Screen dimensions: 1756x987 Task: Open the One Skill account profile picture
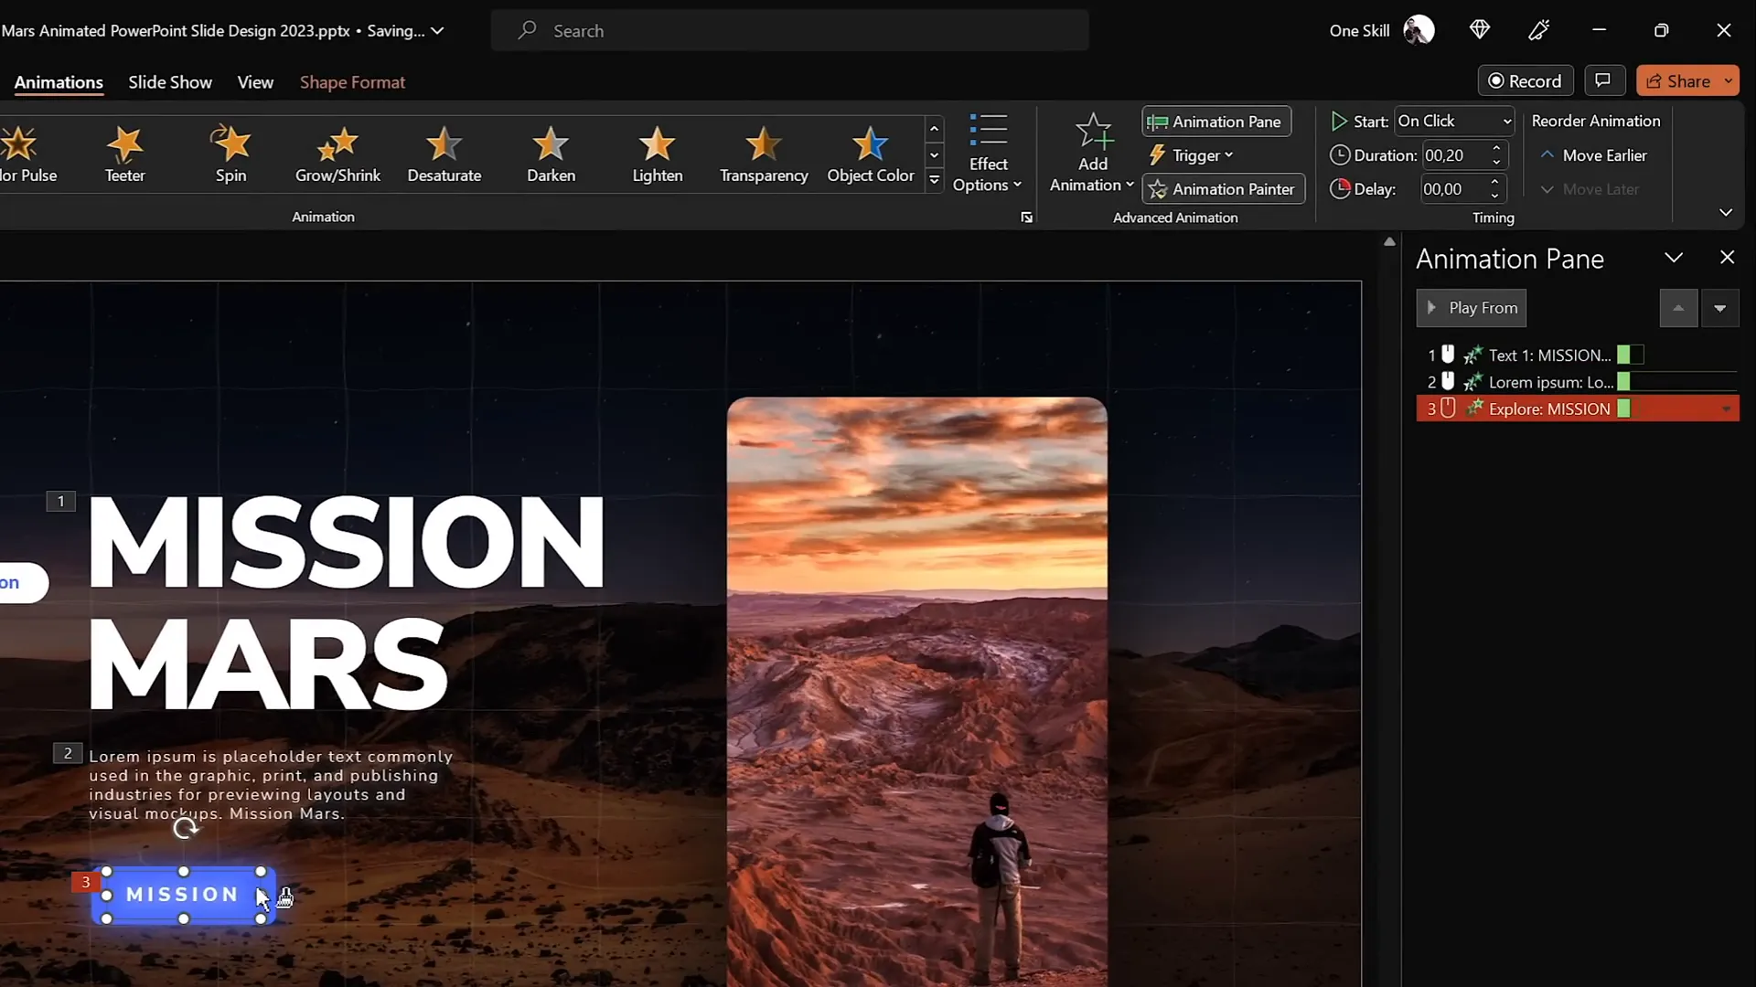[x=1419, y=30]
